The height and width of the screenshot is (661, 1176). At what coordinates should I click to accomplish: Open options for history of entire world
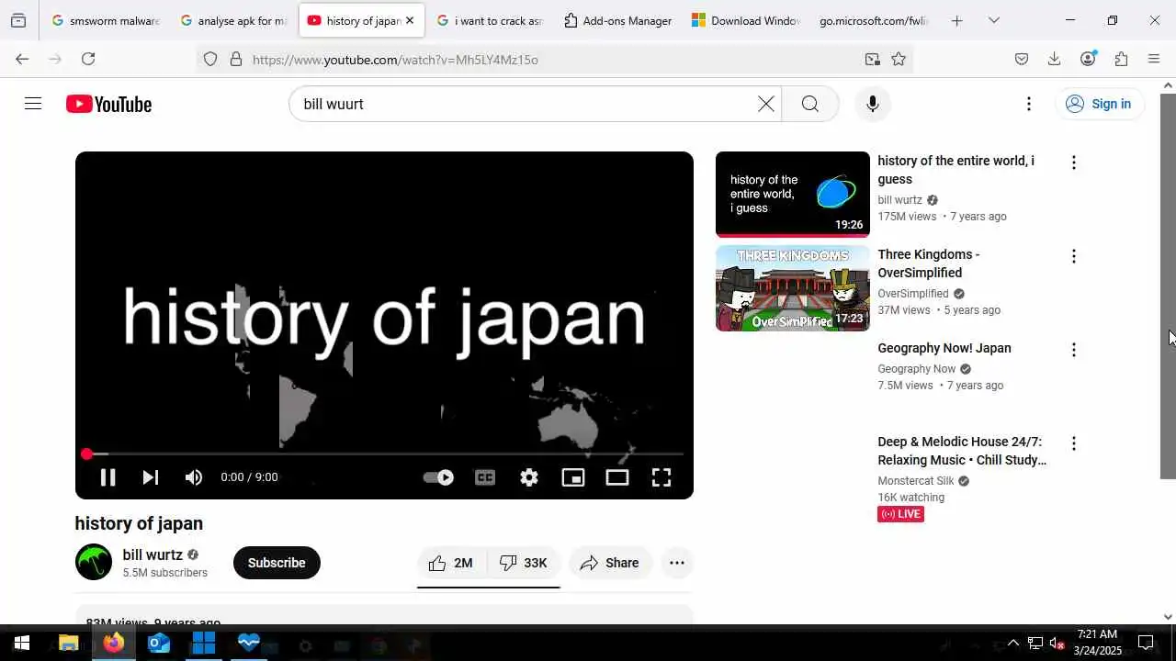(x=1073, y=162)
